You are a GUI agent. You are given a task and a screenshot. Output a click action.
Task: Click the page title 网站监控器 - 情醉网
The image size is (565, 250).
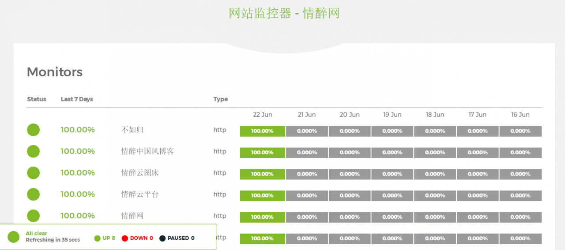284,13
